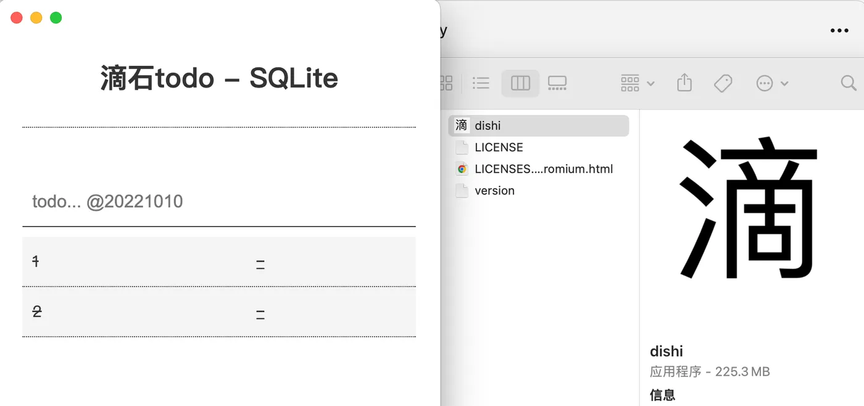Switch Finder to gallery view
Screen dimensions: 864x406
tap(557, 83)
